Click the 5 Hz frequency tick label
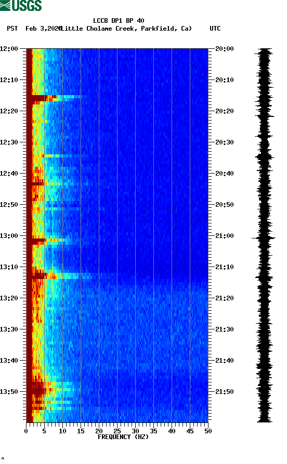Screen dimensions: 287x464 pyautogui.click(x=44, y=431)
